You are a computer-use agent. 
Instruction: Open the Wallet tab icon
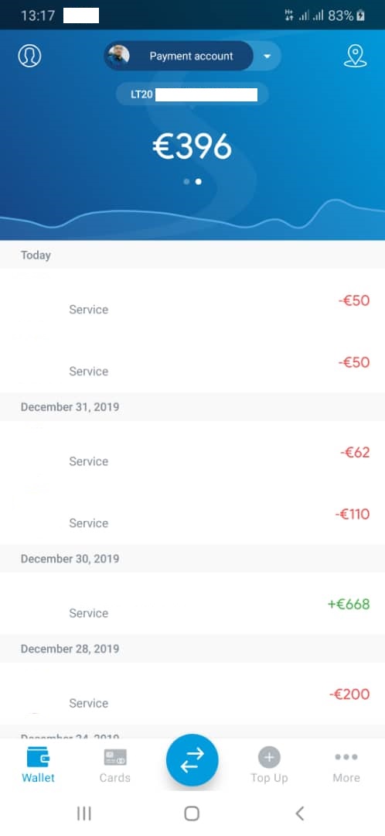38,757
